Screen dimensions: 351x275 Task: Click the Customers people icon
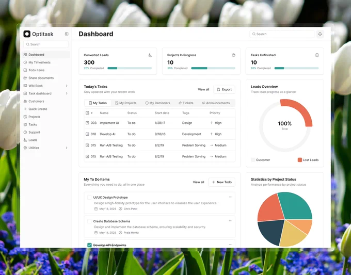coord(25,101)
